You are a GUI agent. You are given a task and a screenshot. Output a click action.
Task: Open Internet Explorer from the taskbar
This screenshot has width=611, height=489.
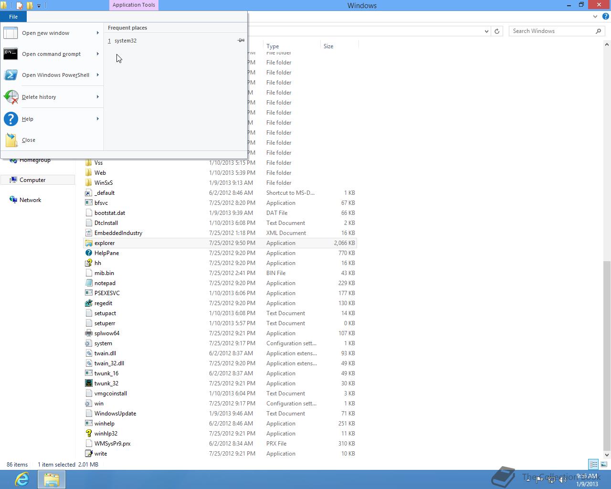[21, 479]
